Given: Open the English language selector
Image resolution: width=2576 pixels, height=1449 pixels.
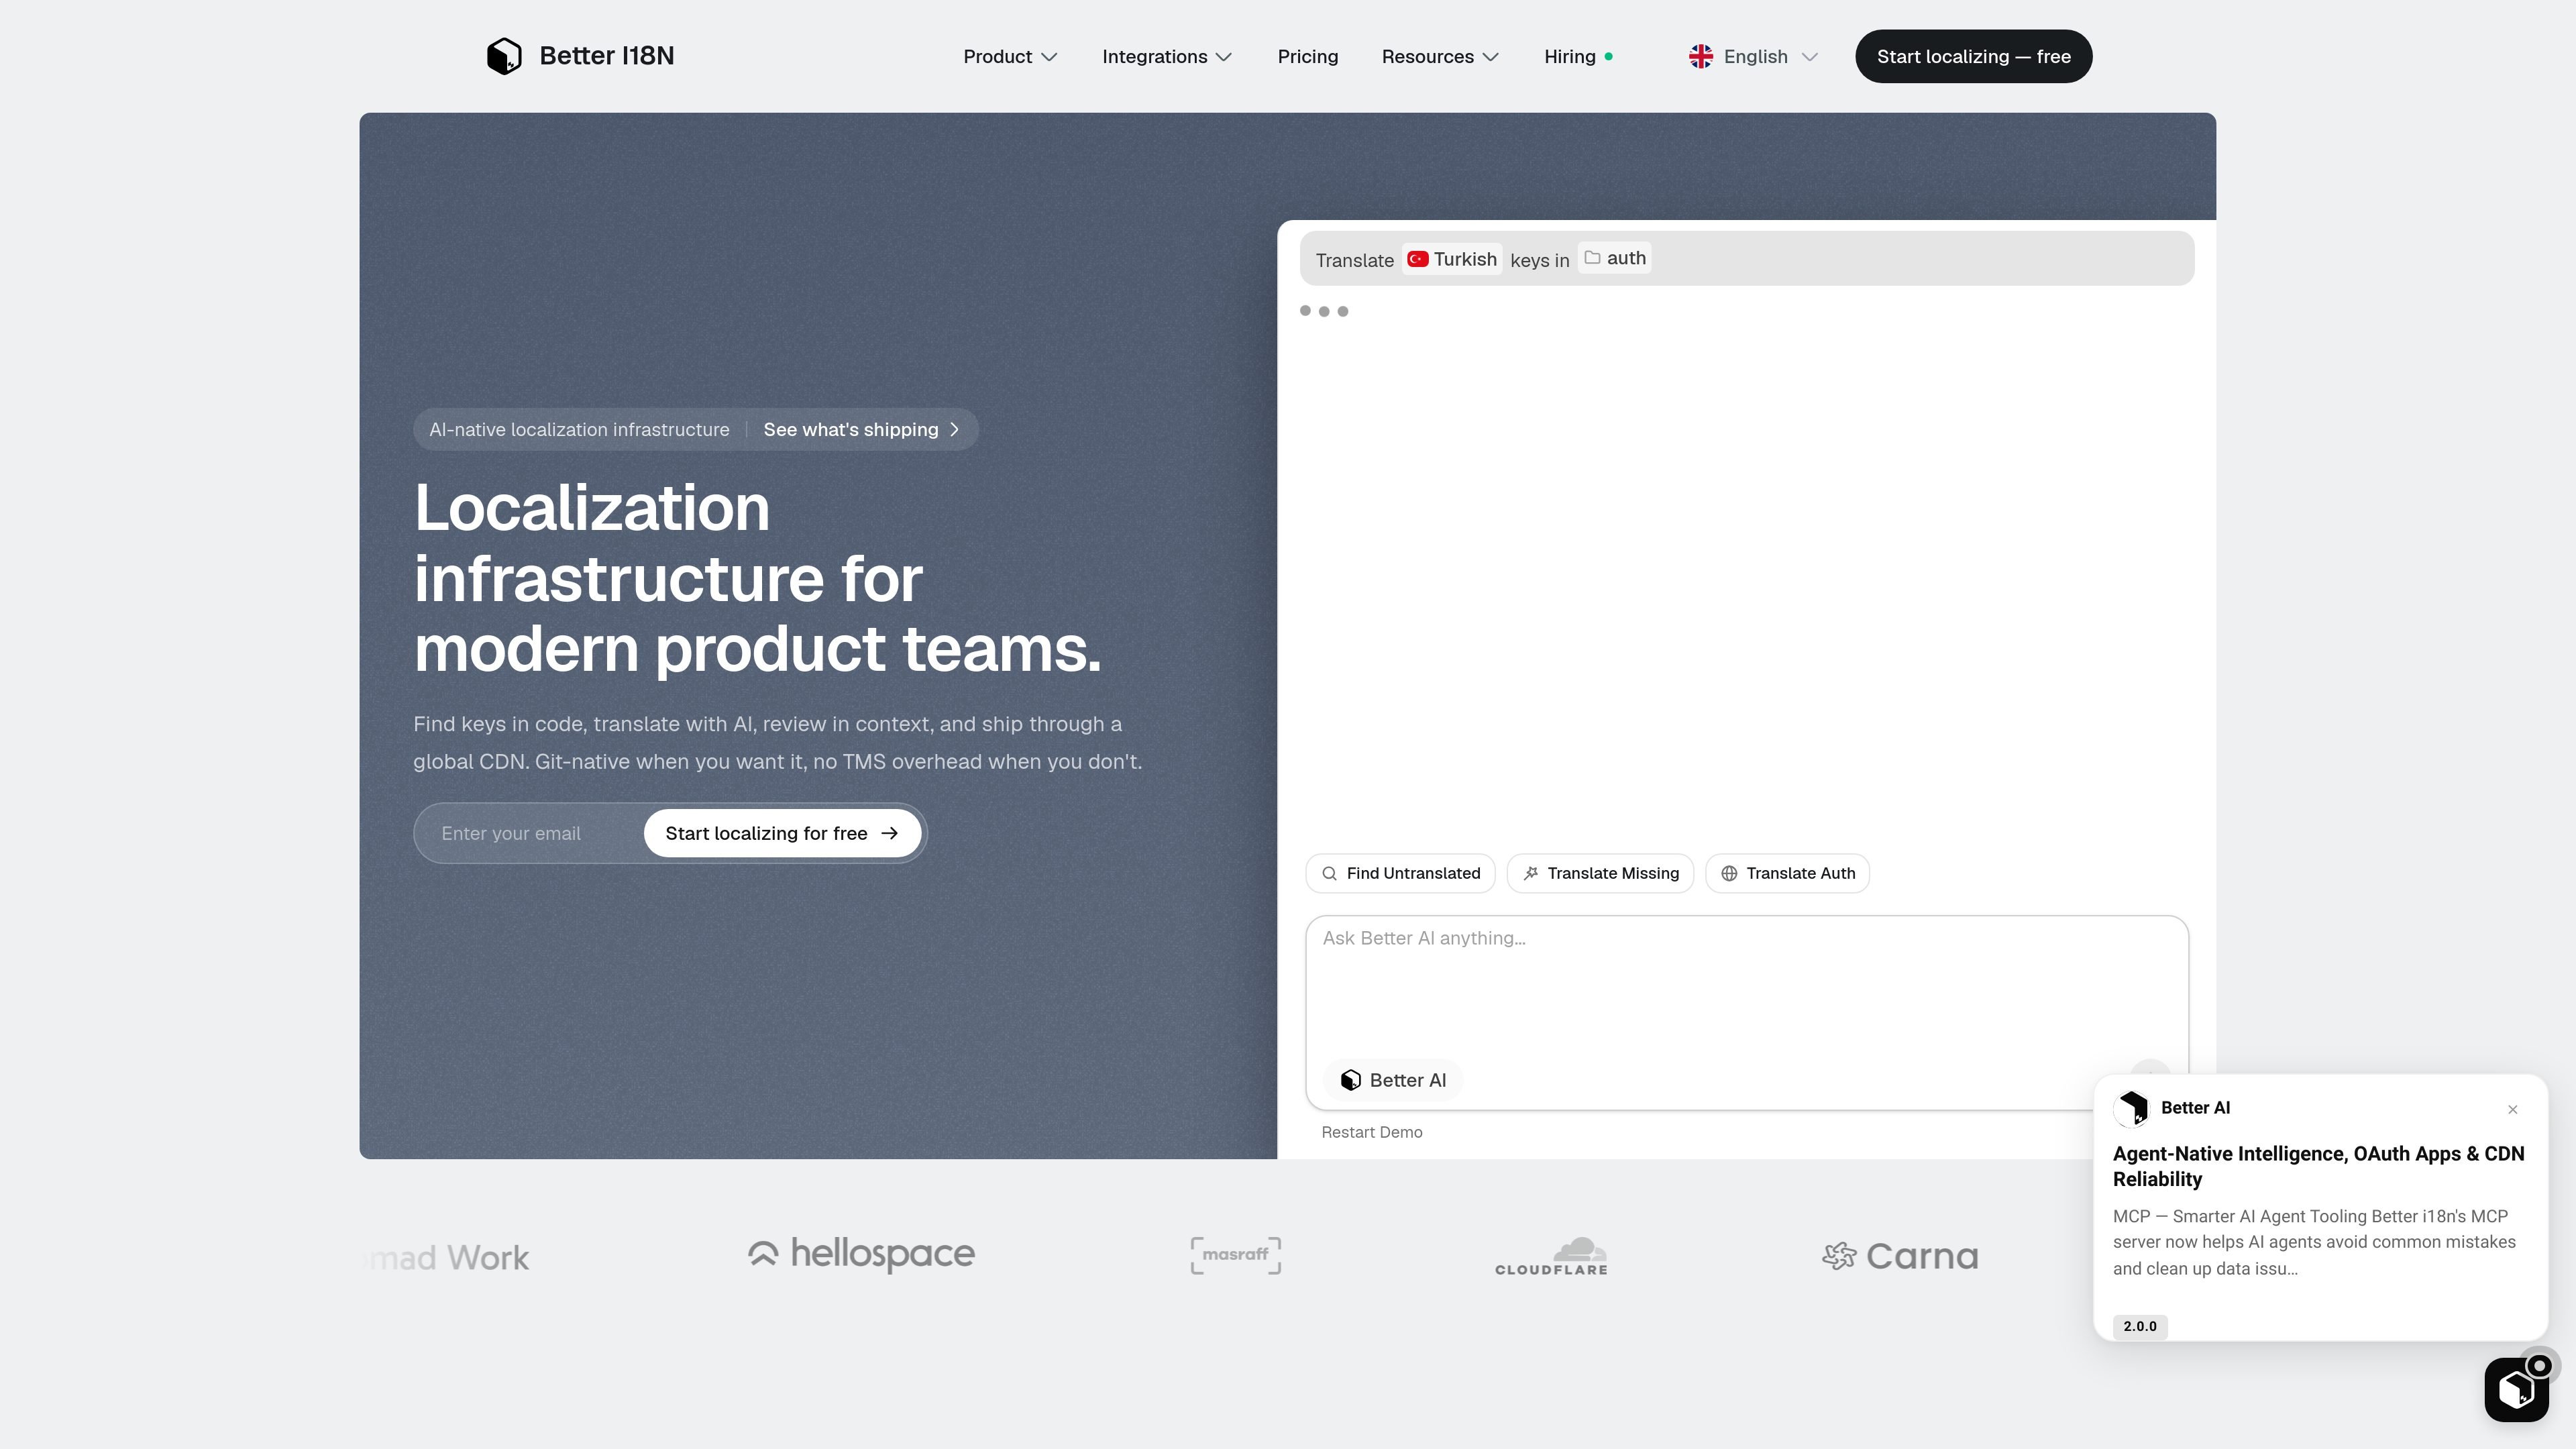Looking at the screenshot, I should [x=1753, y=57].
